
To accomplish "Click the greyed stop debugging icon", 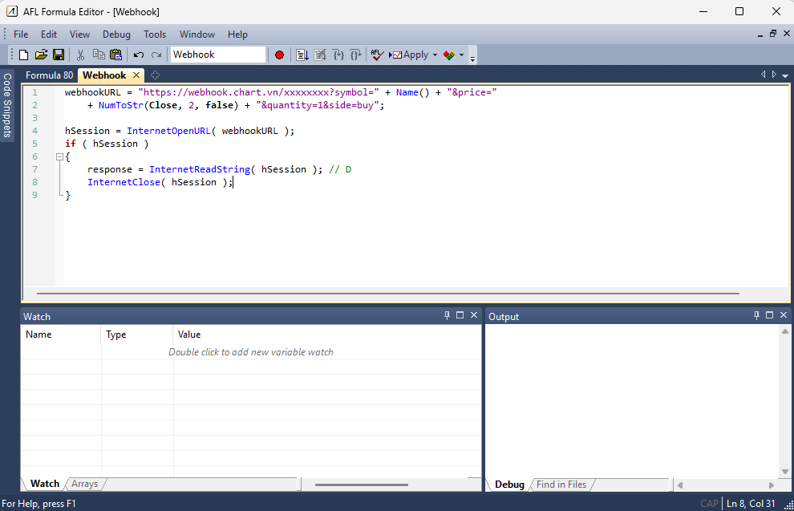I will pyautogui.click(x=320, y=55).
